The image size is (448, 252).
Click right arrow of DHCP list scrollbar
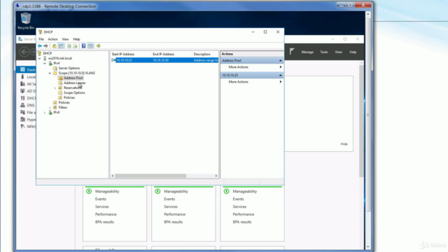click(x=216, y=176)
